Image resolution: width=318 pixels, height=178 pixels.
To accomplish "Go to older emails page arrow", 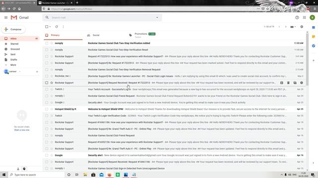I will click(286, 27).
